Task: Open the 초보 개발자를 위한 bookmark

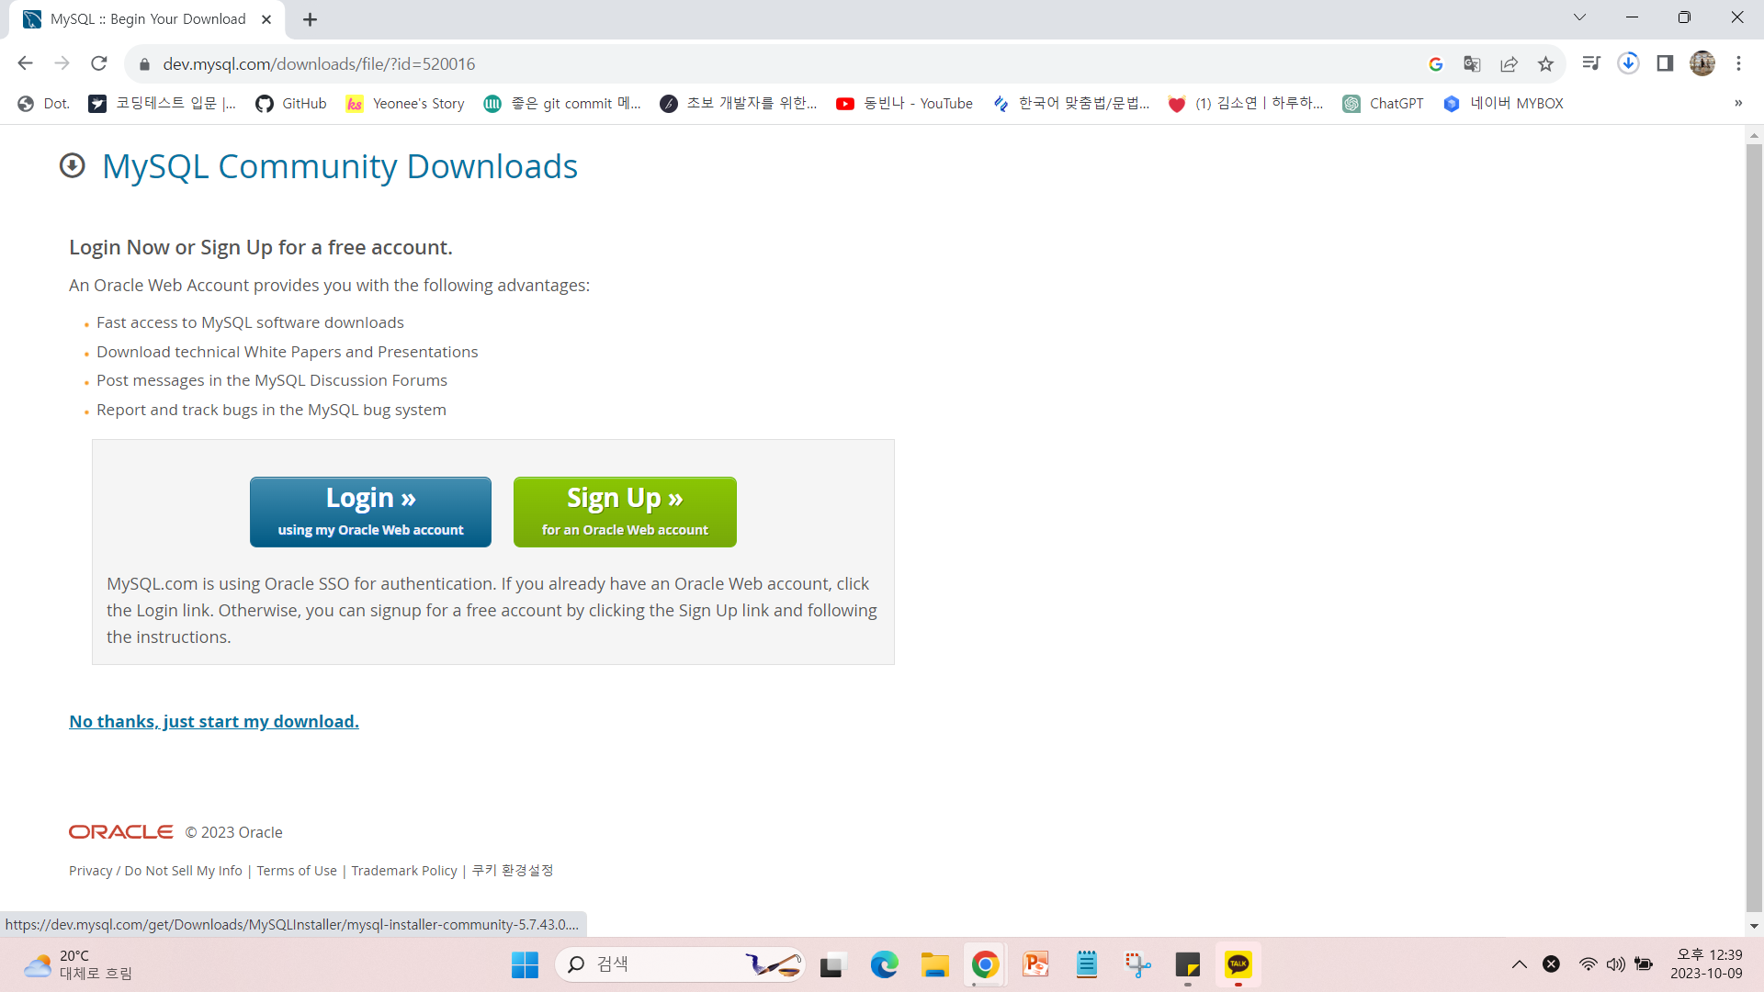Action: [x=738, y=104]
